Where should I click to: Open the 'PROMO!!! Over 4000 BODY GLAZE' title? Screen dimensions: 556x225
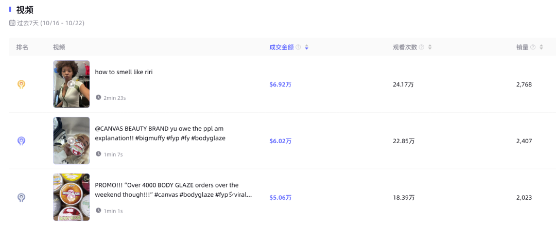click(173, 190)
